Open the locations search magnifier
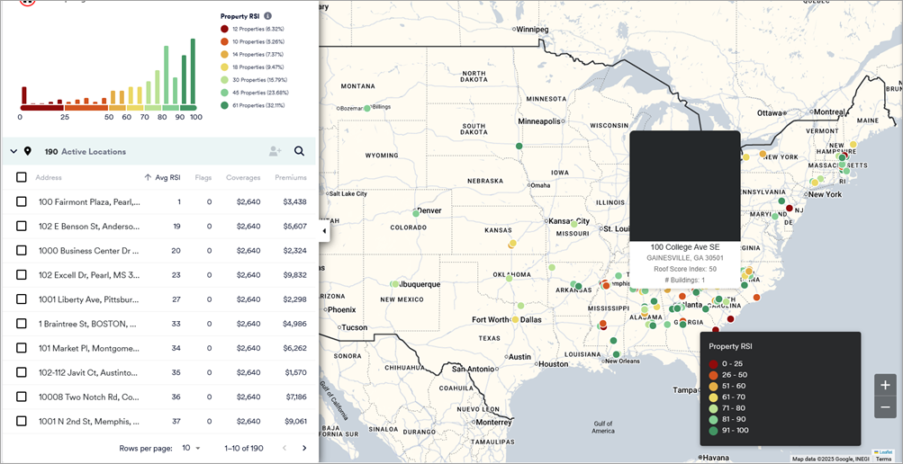 300,151
